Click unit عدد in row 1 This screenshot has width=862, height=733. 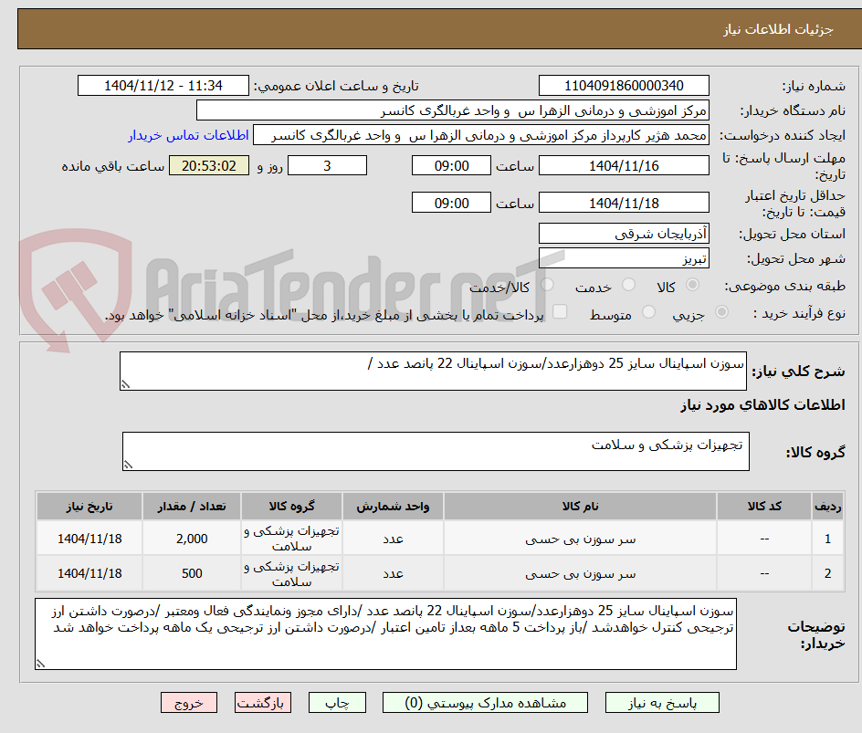pos(393,539)
